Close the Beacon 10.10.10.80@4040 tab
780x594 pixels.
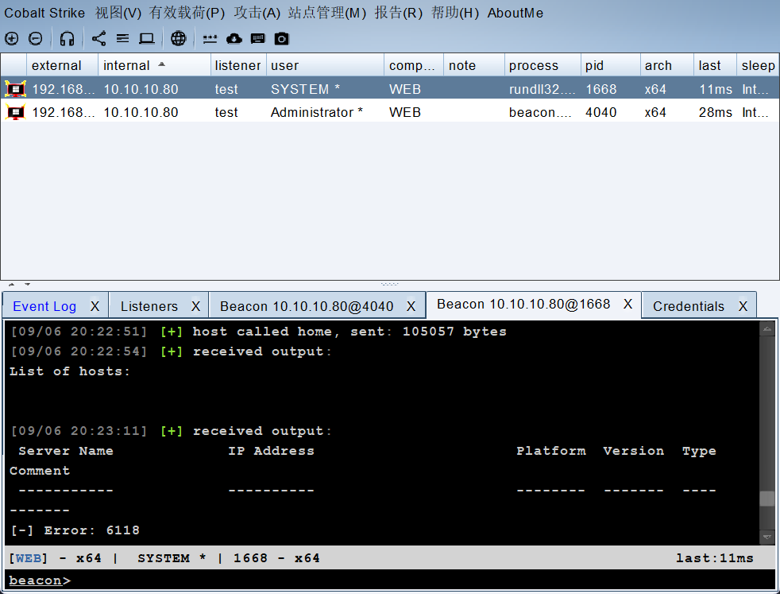[x=411, y=306]
